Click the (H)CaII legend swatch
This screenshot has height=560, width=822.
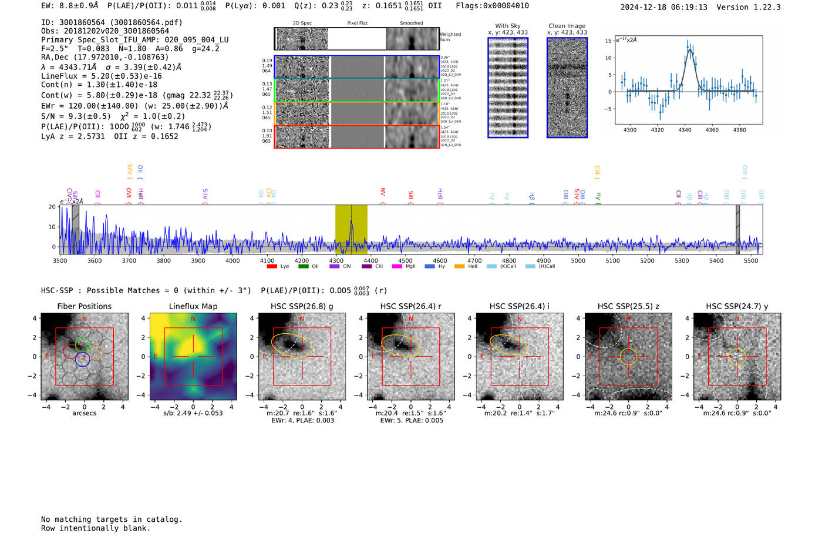pos(530,266)
